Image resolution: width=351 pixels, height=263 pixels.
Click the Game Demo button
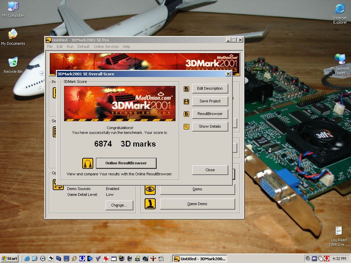coord(197,204)
